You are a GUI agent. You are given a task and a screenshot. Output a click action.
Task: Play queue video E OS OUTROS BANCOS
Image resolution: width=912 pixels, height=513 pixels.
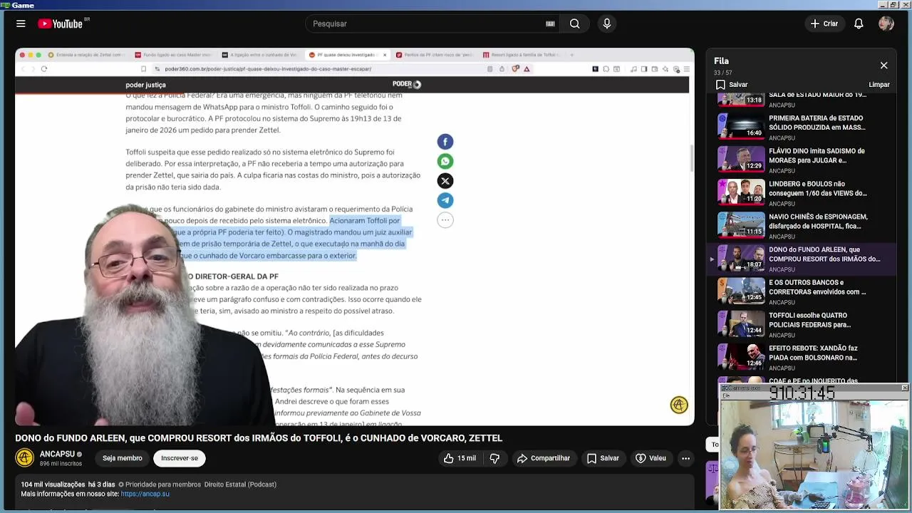tap(802, 291)
